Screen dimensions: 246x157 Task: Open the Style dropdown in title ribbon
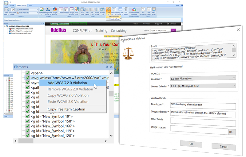pyautogui.click(x=178, y=5)
